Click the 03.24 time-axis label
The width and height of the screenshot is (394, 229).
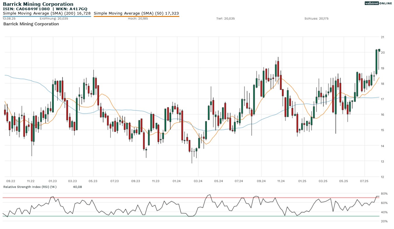click(x=198, y=181)
